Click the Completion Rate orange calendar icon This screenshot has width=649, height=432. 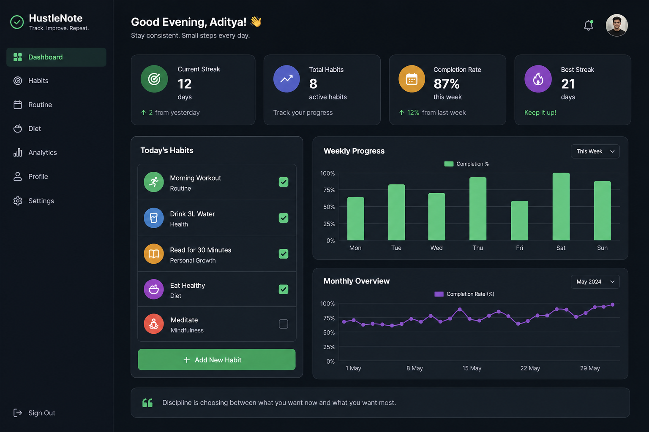click(x=412, y=79)
